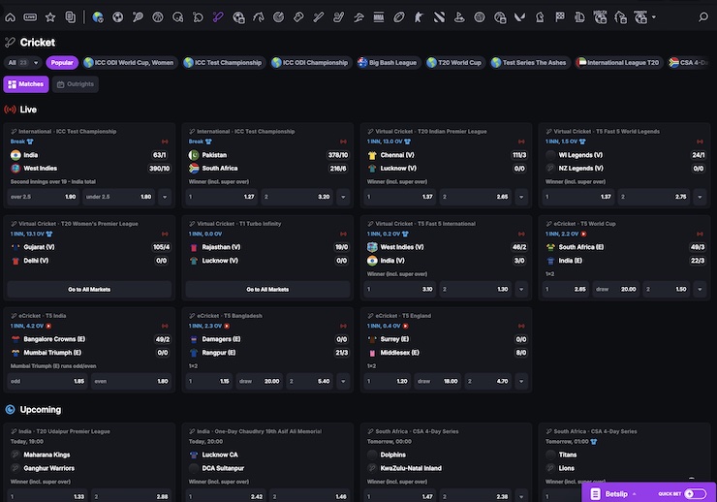Click the Pakistan flag team icon
This screenshot has width=717, height=502.
(194, 154)
